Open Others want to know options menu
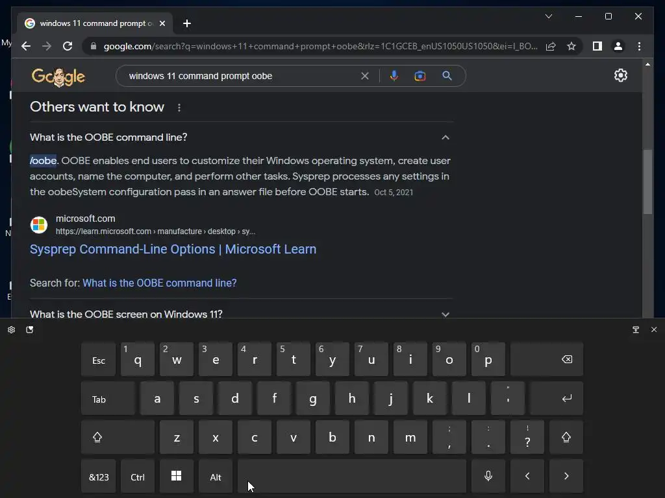Image resolution: width=665 pixels, height=498 pixels. click(179, 108)
